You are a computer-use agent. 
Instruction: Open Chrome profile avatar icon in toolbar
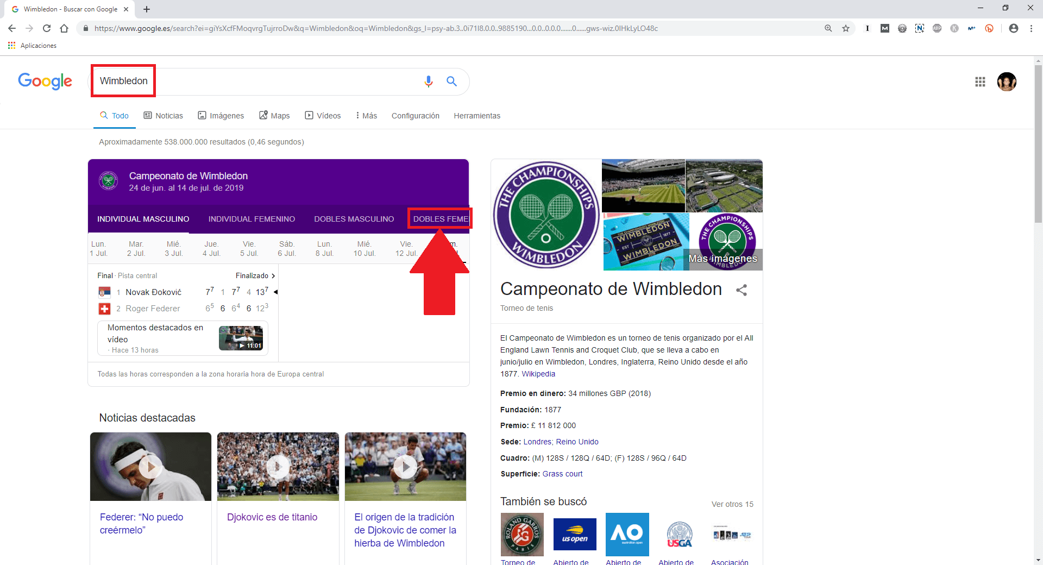pyautogui.click(x=1014, y=28)
